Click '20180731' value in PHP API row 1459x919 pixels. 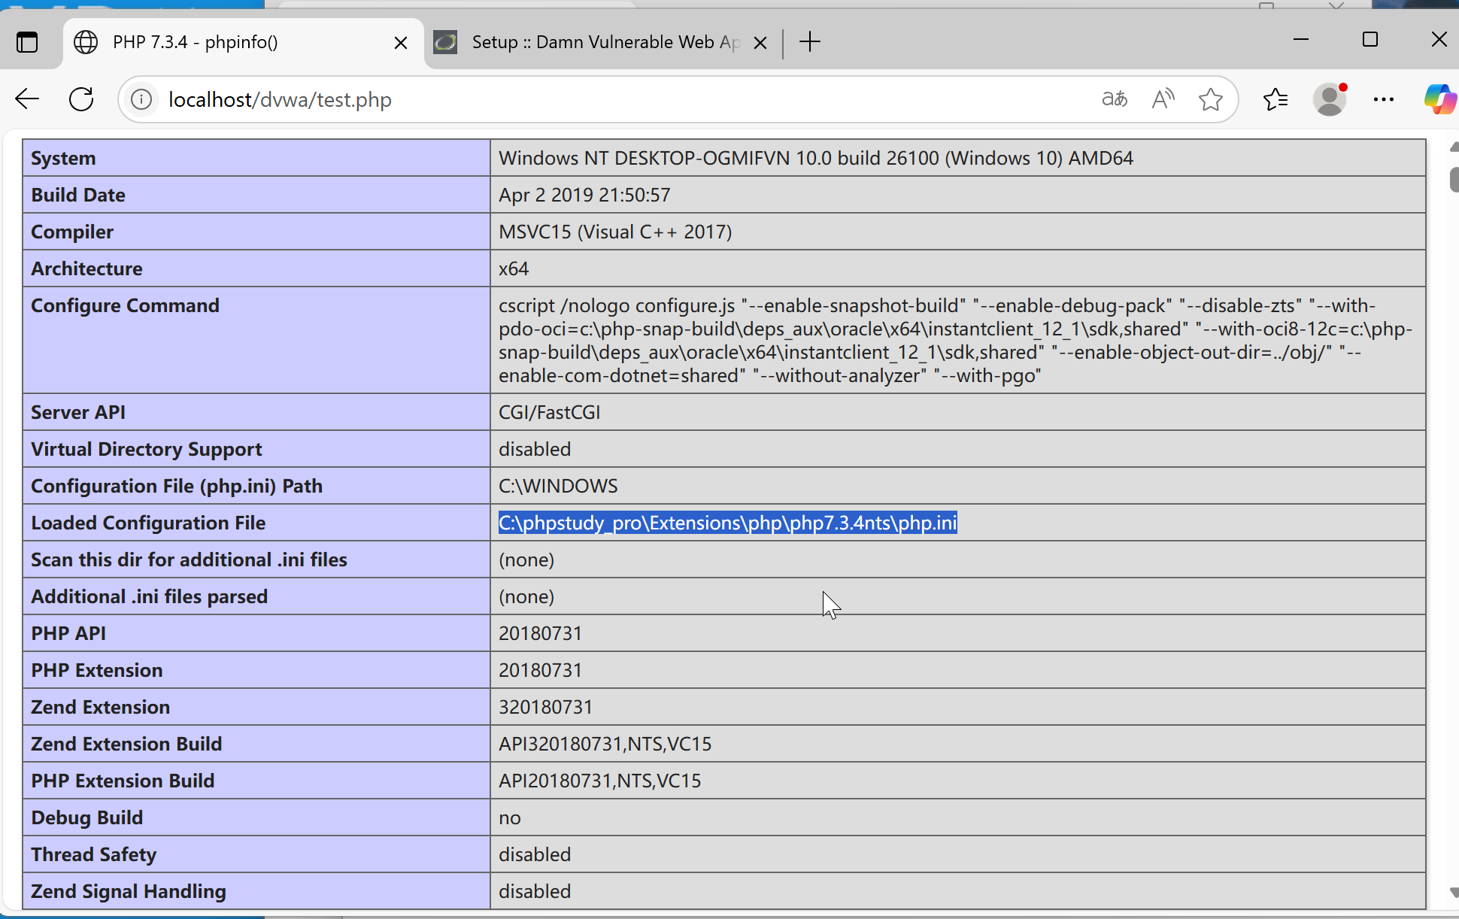(x=540, y=633)
